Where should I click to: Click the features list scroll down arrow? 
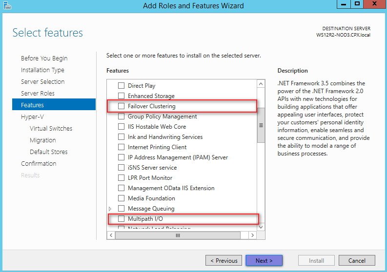coord(261,227)
